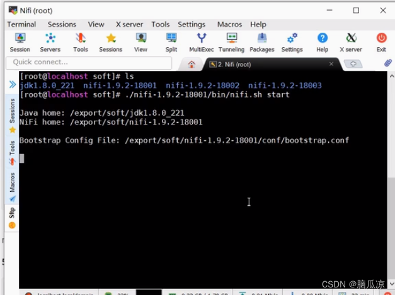Close the '2. Nifi (root)' tab

click(331, 64)
